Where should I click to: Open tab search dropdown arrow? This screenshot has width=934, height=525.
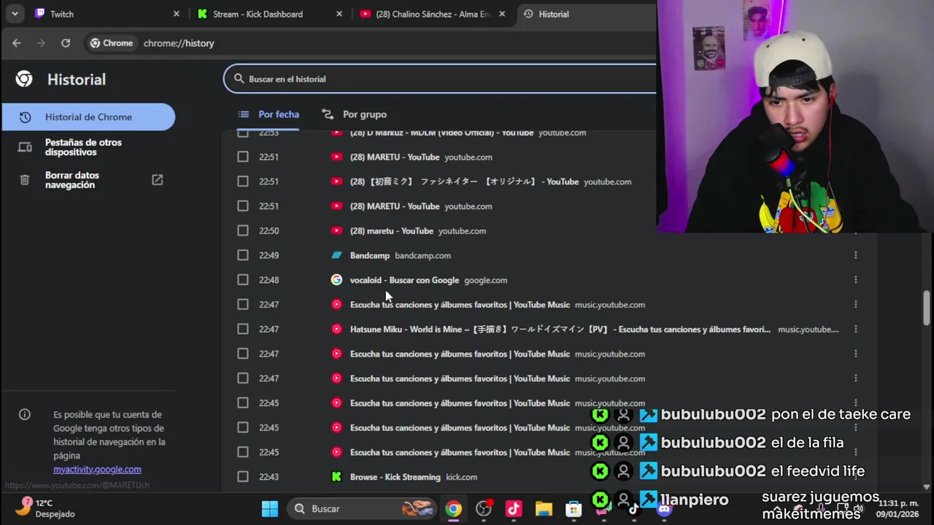tap(15, 14)
